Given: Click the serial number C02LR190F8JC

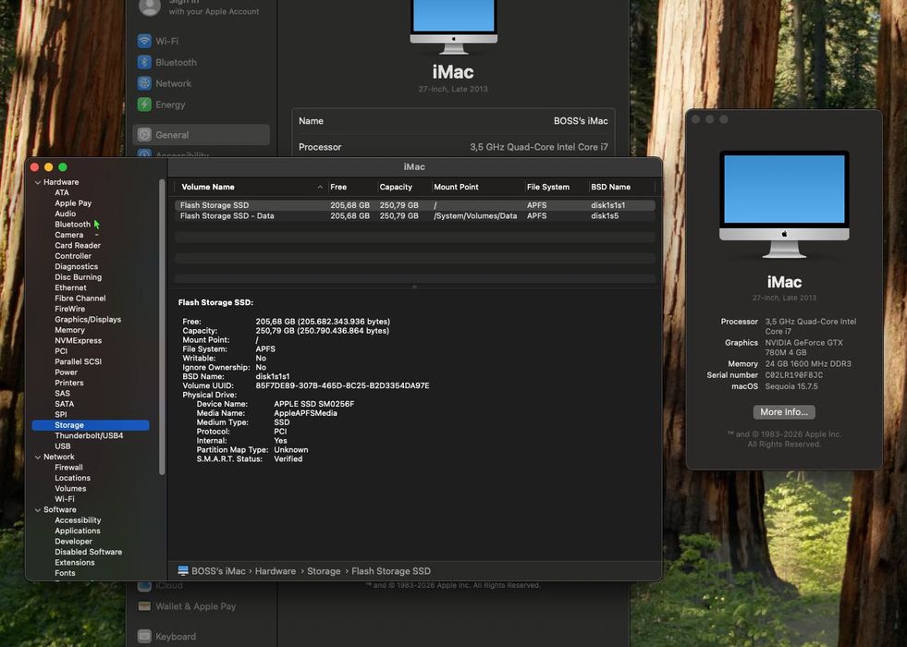Looking at the screenshot, I should tap(793, 374).
